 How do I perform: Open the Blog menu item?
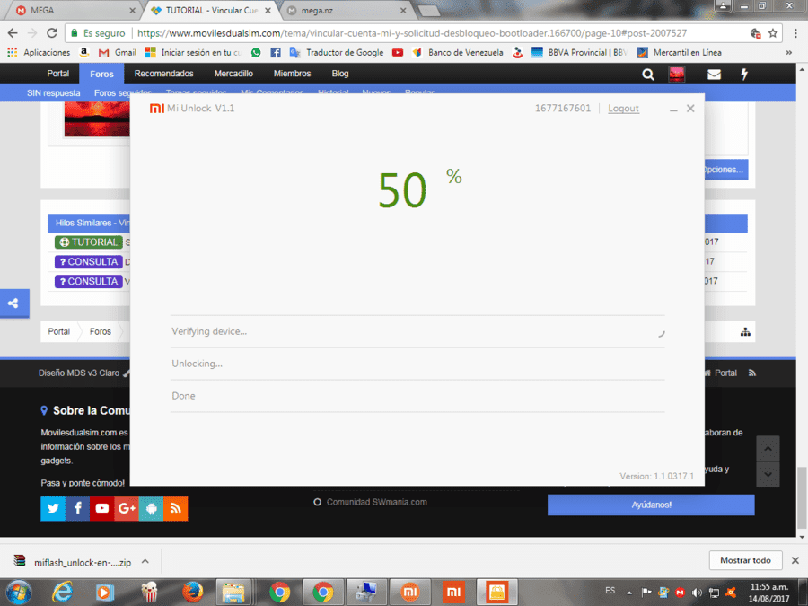click(340, 74)
